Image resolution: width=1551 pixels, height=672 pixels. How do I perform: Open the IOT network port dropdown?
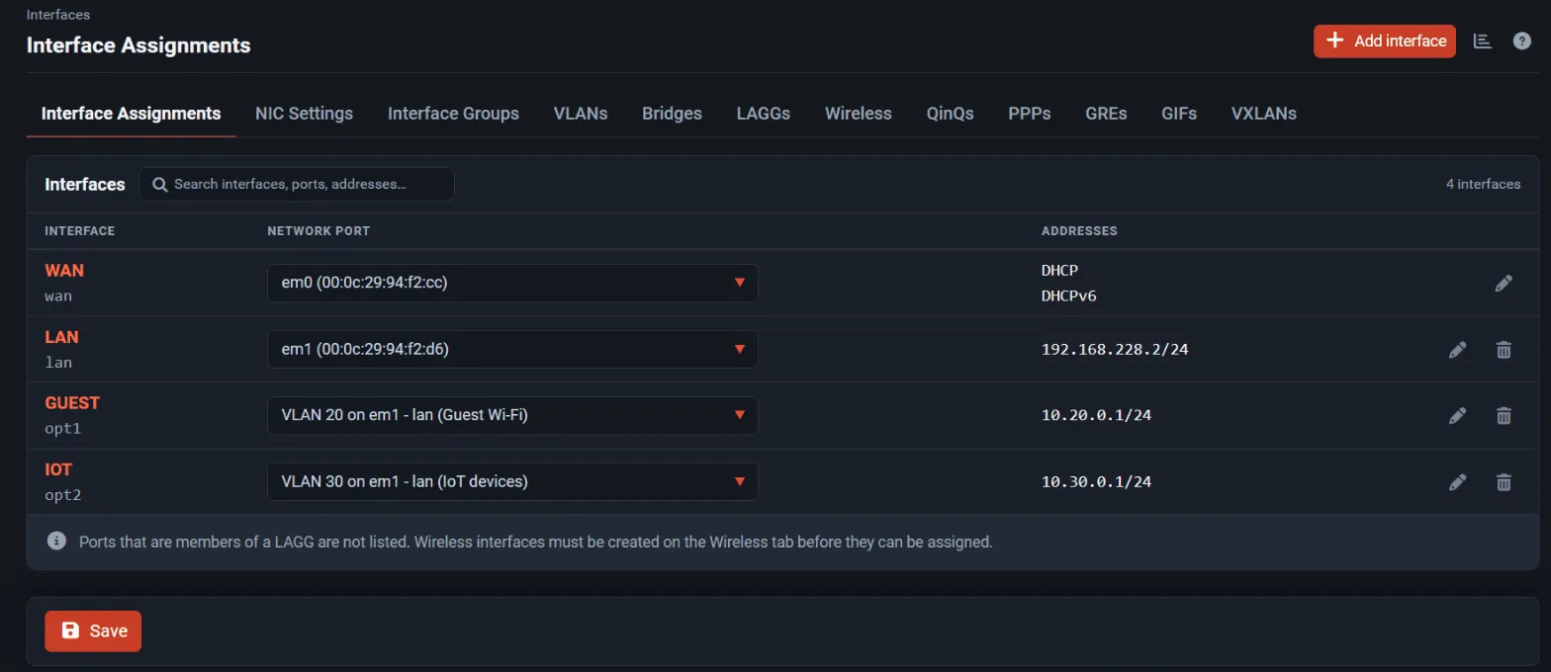coord(512,481)
